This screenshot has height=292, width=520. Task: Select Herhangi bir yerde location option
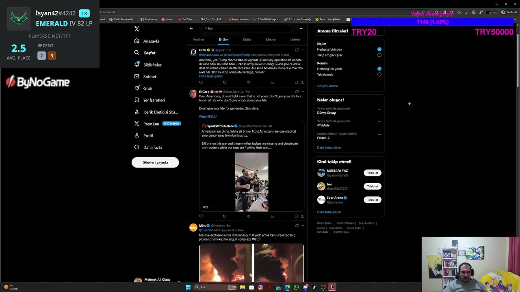pos(379,69)
